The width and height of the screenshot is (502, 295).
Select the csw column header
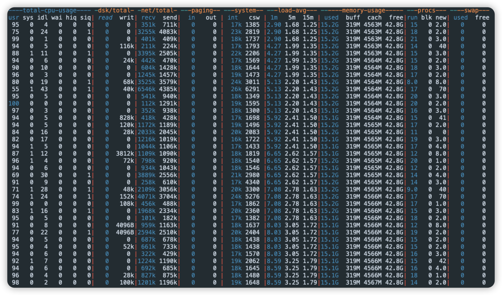click(x=254, y=18)
